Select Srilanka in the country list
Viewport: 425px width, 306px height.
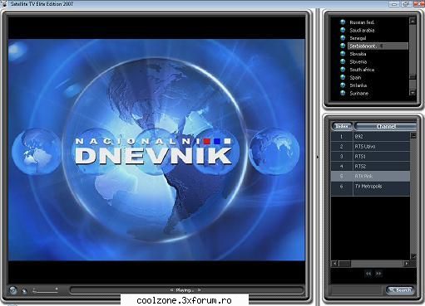[358, 85]
